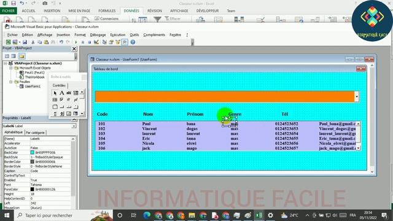This screenshot has height=221, width=393.
Task: Select the Frame control in toolbox
Action: pyautogui.click(x=55, y=107)
